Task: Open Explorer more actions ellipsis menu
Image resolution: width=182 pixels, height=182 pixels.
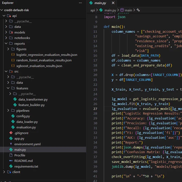Action: pyautogui.click(x=80, y=3)
